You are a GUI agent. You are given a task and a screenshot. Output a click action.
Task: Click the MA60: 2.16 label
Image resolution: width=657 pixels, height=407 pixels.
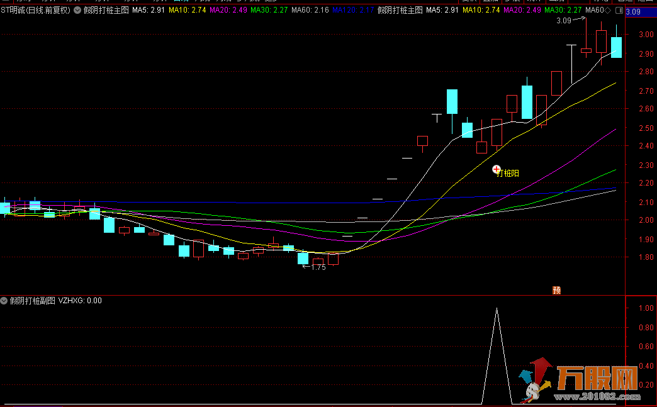[310, 10]
